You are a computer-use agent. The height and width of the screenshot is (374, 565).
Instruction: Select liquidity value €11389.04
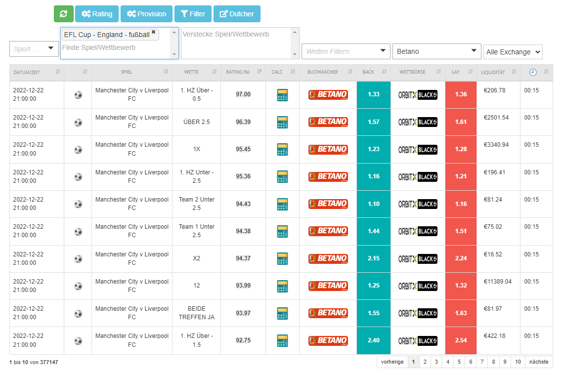click(x=498, y=282)
